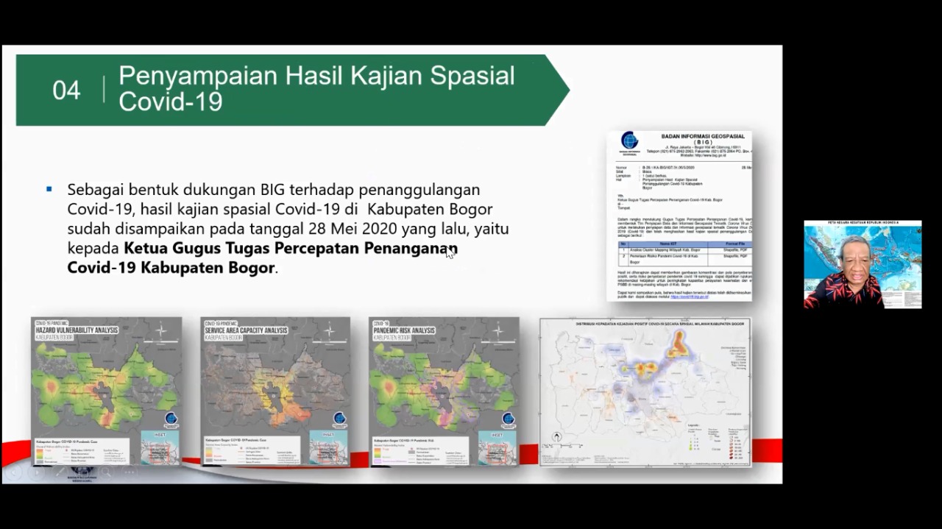Click slide title "Penyampaian Hasil Kajian Spasial"
942x529 pixels.
click(316, 76)
